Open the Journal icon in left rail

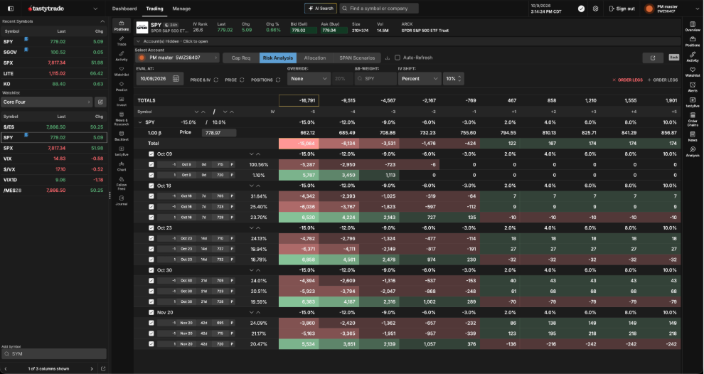(121, 201)
